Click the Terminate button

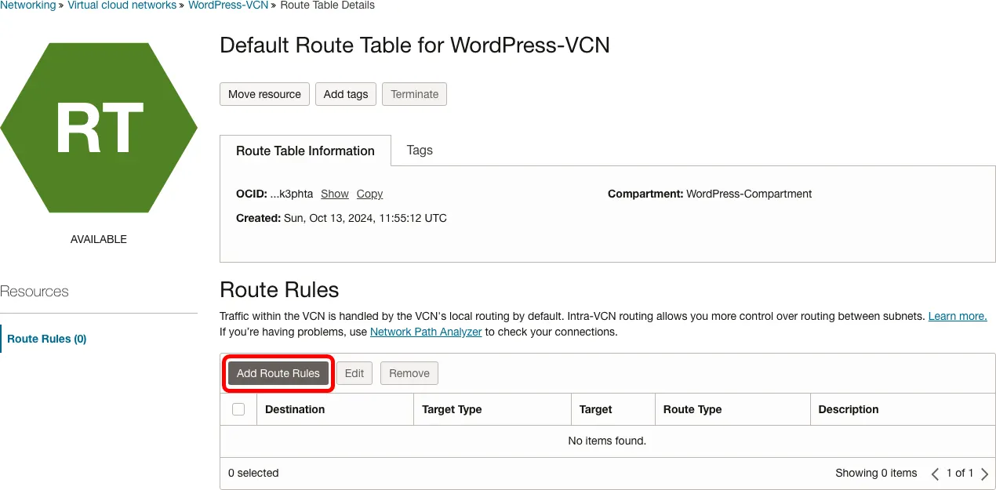point(414,94)
